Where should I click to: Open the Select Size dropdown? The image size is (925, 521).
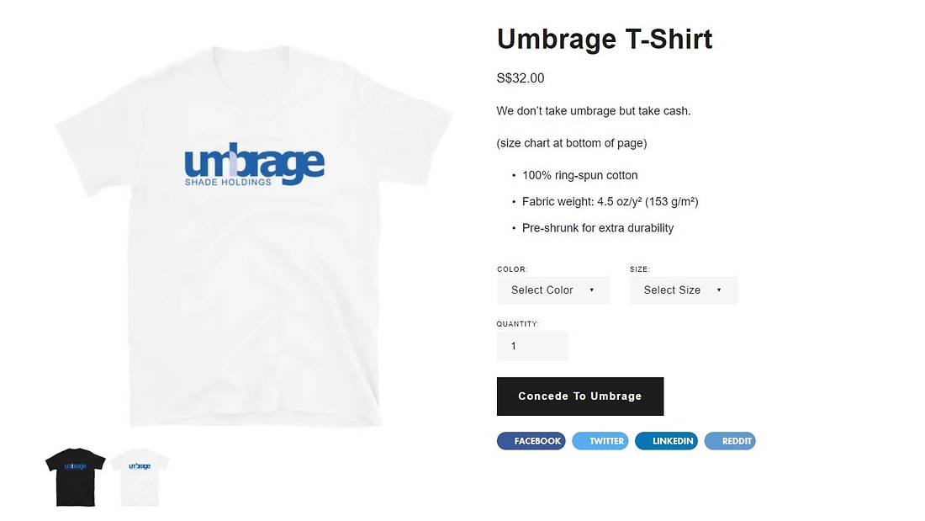point(683,290)
